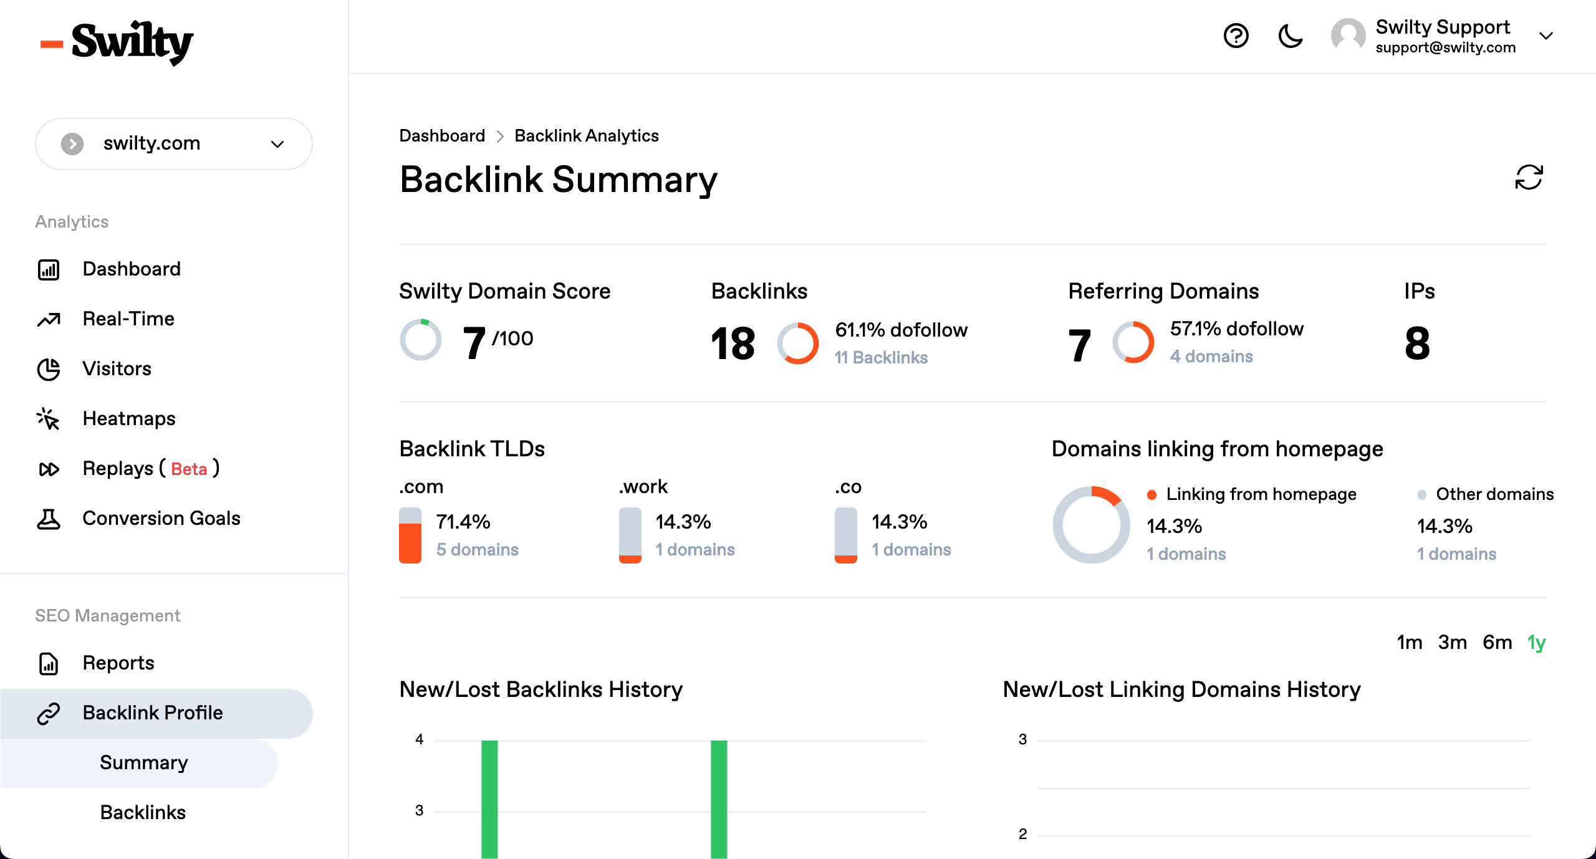Open the Visitors page
This screenshot has width=1596, height=859.
click(x=117, y=369)
